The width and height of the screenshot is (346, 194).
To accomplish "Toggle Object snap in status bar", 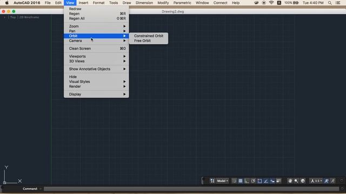I will coord(259,181).
